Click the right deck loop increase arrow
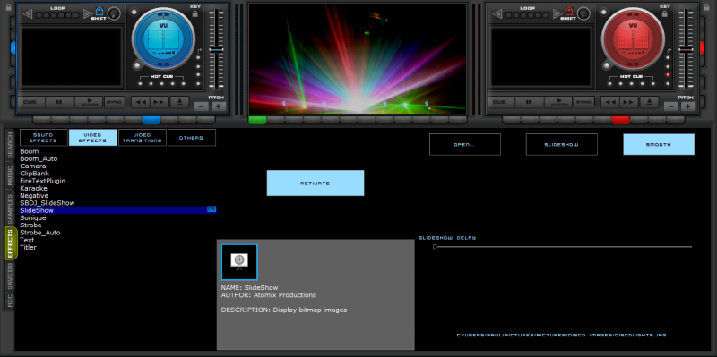717x357 pixels. click(x=557, y=15)
